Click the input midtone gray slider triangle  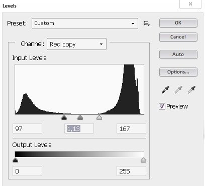(x=80, y=117)
